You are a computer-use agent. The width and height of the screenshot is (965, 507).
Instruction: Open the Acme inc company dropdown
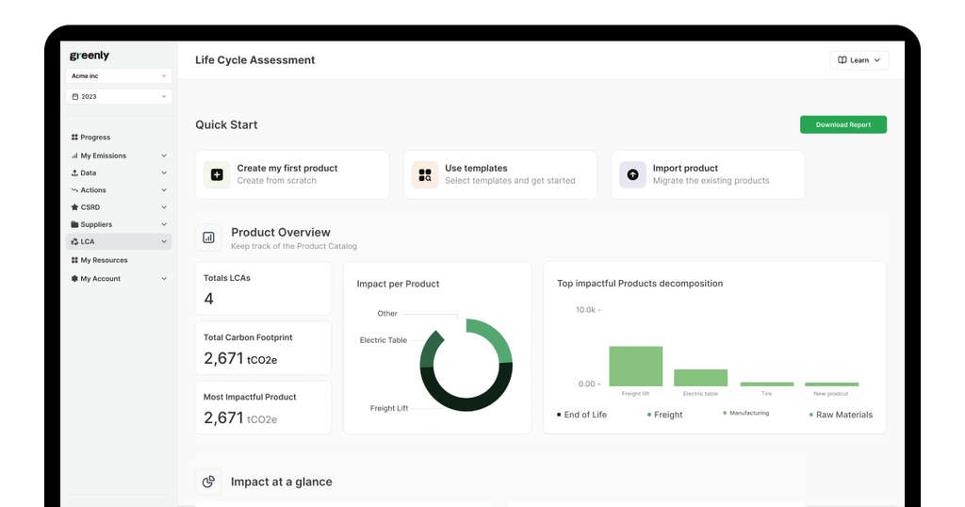click(x=119, y=75)
